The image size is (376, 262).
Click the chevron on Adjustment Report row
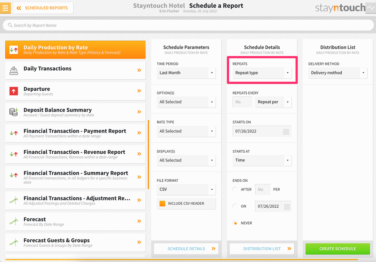point(139,200)
